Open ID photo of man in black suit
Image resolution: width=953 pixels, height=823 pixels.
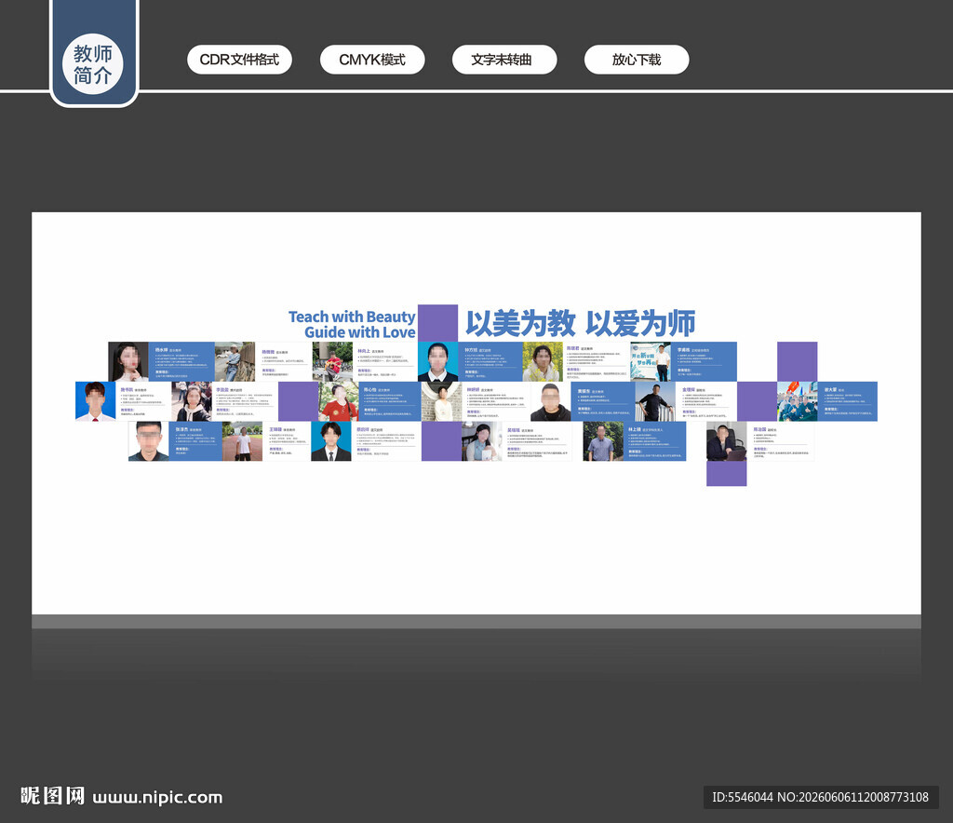pyautogui.click(x=331, y=441)
